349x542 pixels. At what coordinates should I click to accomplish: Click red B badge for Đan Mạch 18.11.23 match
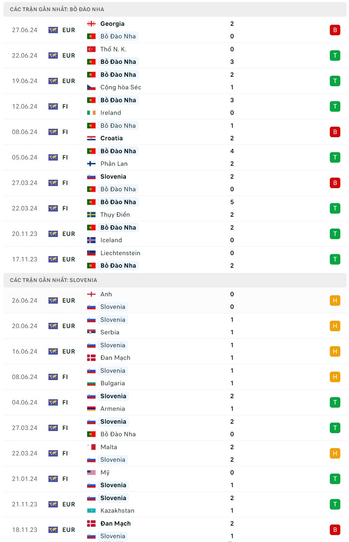point(335,530)
